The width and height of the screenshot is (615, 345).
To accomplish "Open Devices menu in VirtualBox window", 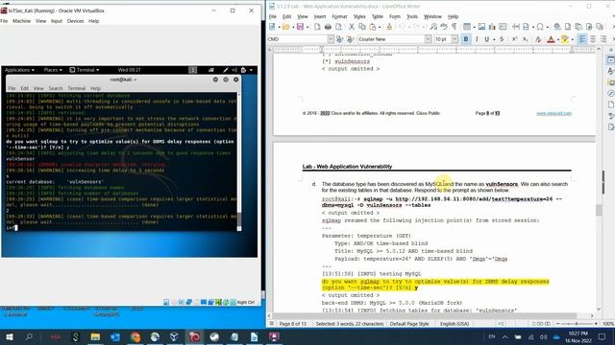I will (75, 21).
